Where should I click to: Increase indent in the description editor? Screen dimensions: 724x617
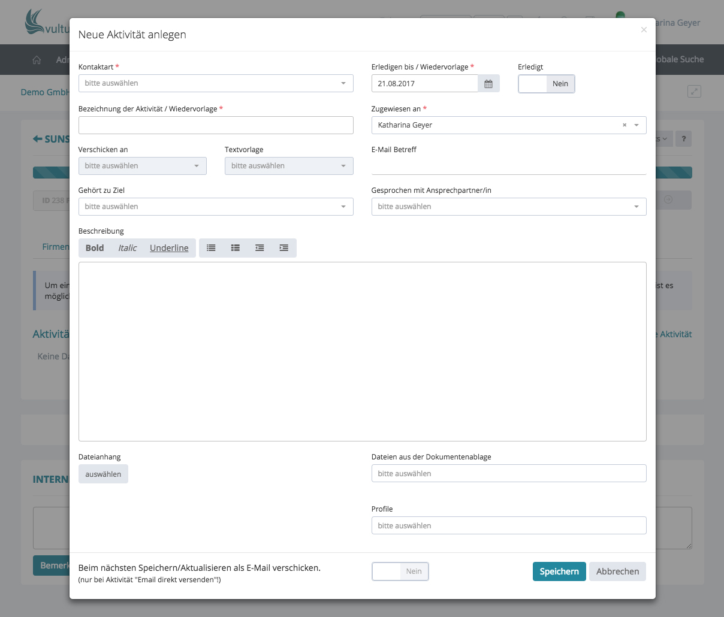pyautogui.click(x=284, y=248)
